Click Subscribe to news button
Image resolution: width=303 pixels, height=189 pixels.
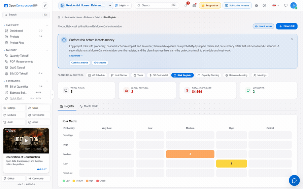(x=237, y=5)
